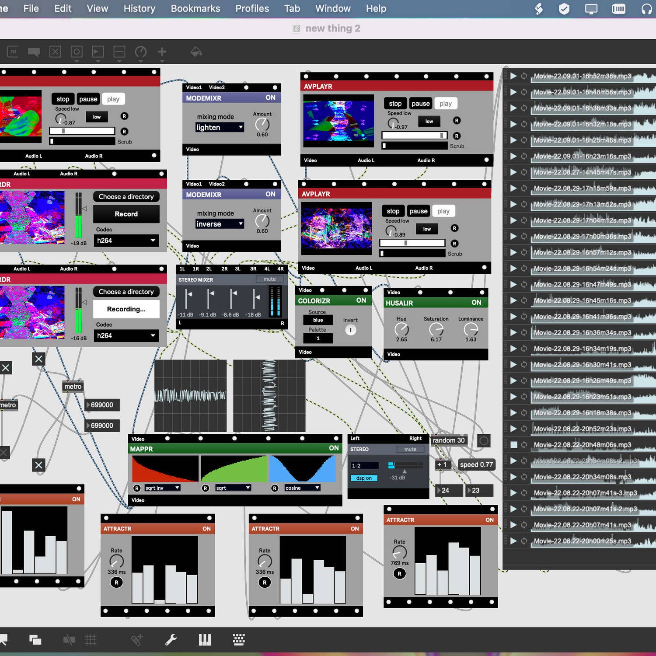Turn off the HUSALIR module
Viewport: 656px width, 656px height.
coord(476,303)
